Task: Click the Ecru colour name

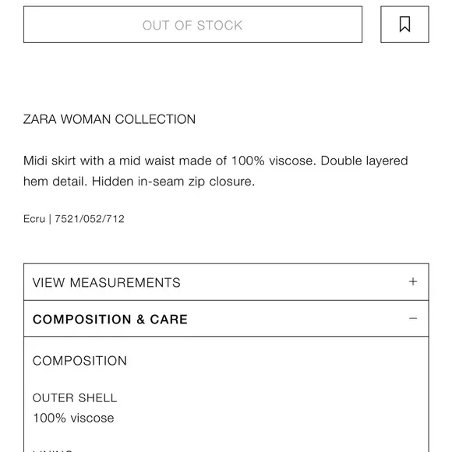Action: tap(34, 219)
